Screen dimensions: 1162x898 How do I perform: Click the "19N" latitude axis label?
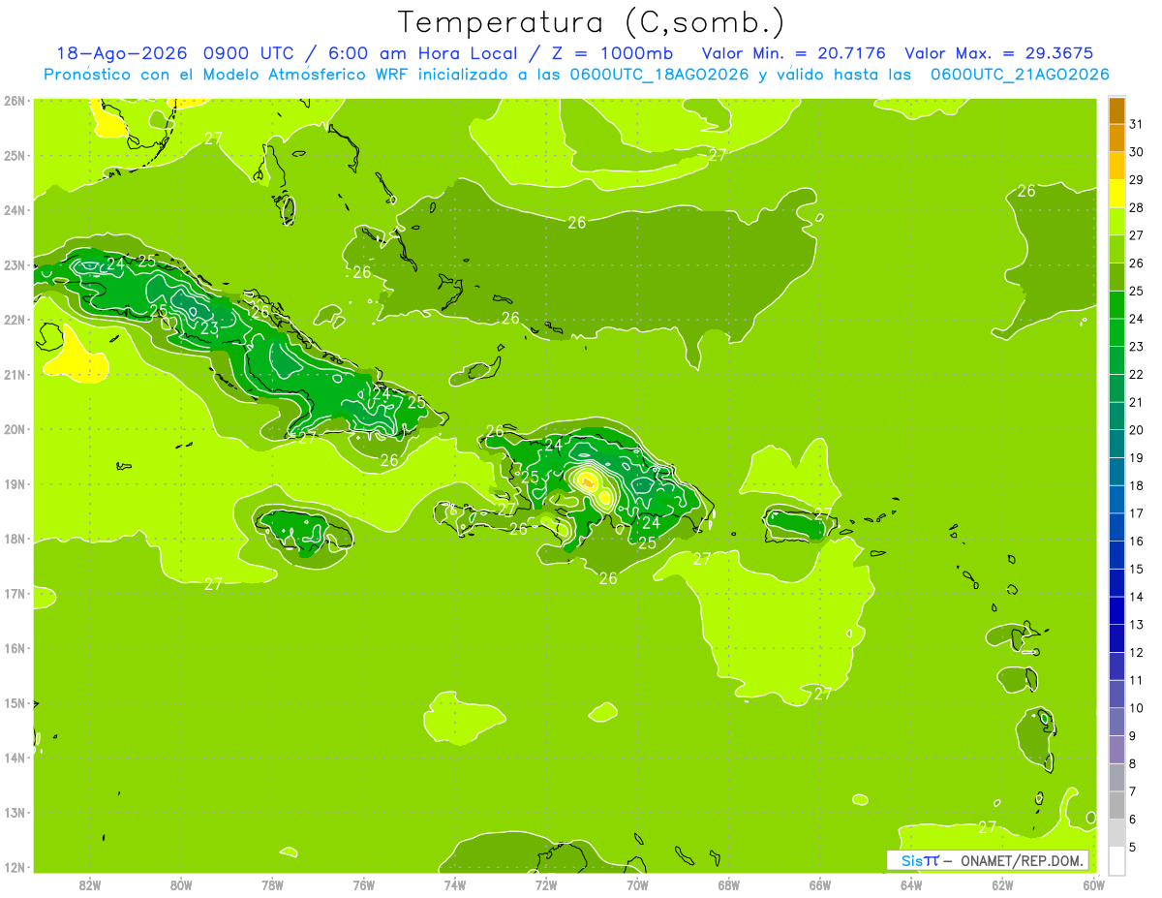pos(15,483)
